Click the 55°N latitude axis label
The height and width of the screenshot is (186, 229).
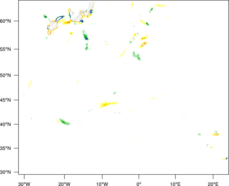tap(5, 49)
